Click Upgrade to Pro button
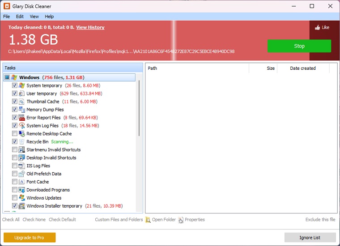The height and width of the screenshot is (246, 340). pos(30,238)
